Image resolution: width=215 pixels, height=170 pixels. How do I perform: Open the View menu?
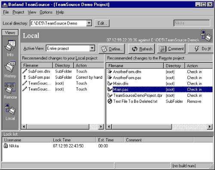coord(32,12)
